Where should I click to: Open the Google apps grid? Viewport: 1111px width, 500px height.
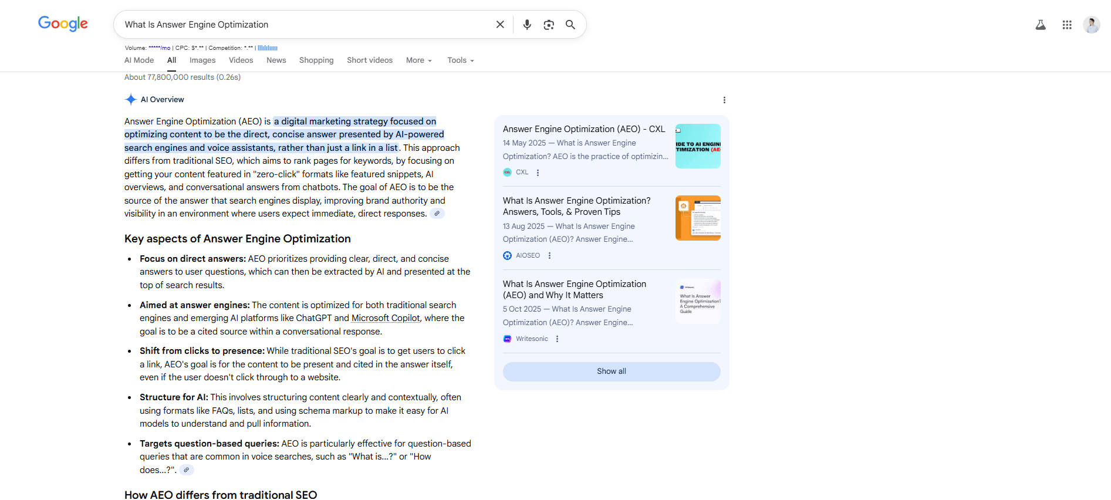pos(1067,25)
